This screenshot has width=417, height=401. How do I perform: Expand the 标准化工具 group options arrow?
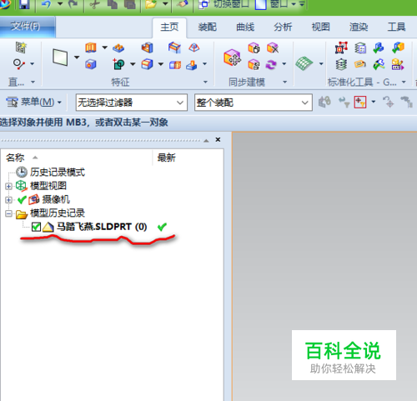click(x=404, y=82)
